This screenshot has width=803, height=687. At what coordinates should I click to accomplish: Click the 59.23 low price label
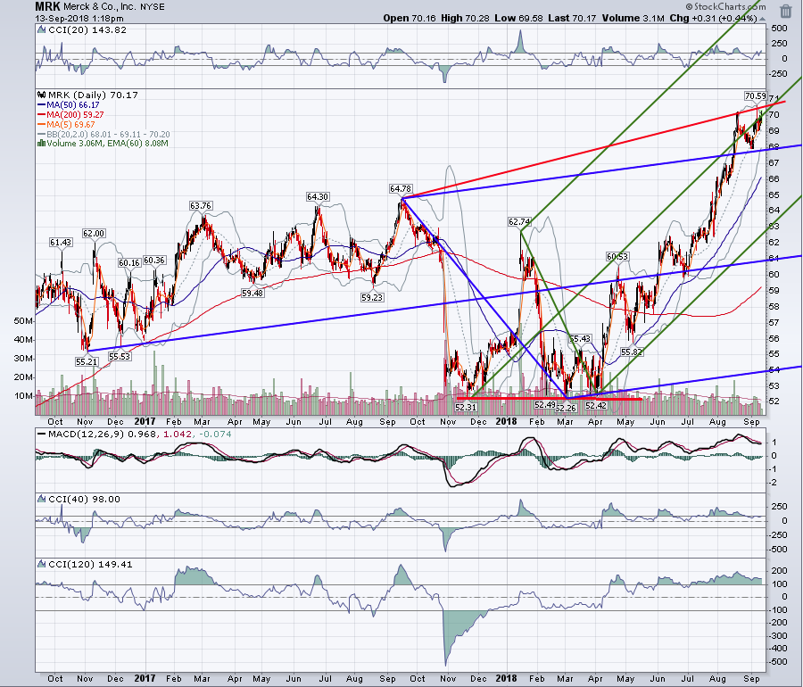(x=372, y=297)
